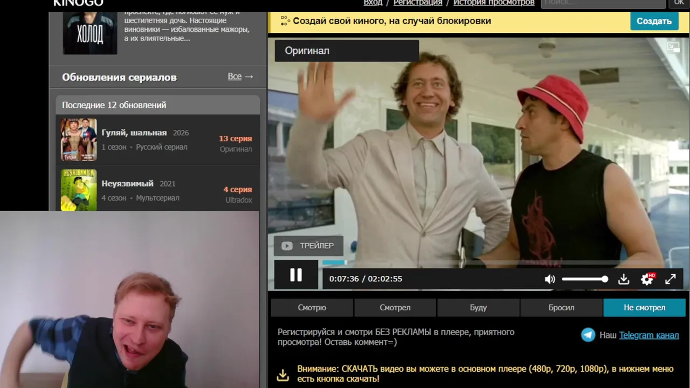
Task: Click the OK search button
Action: point(679,3)
